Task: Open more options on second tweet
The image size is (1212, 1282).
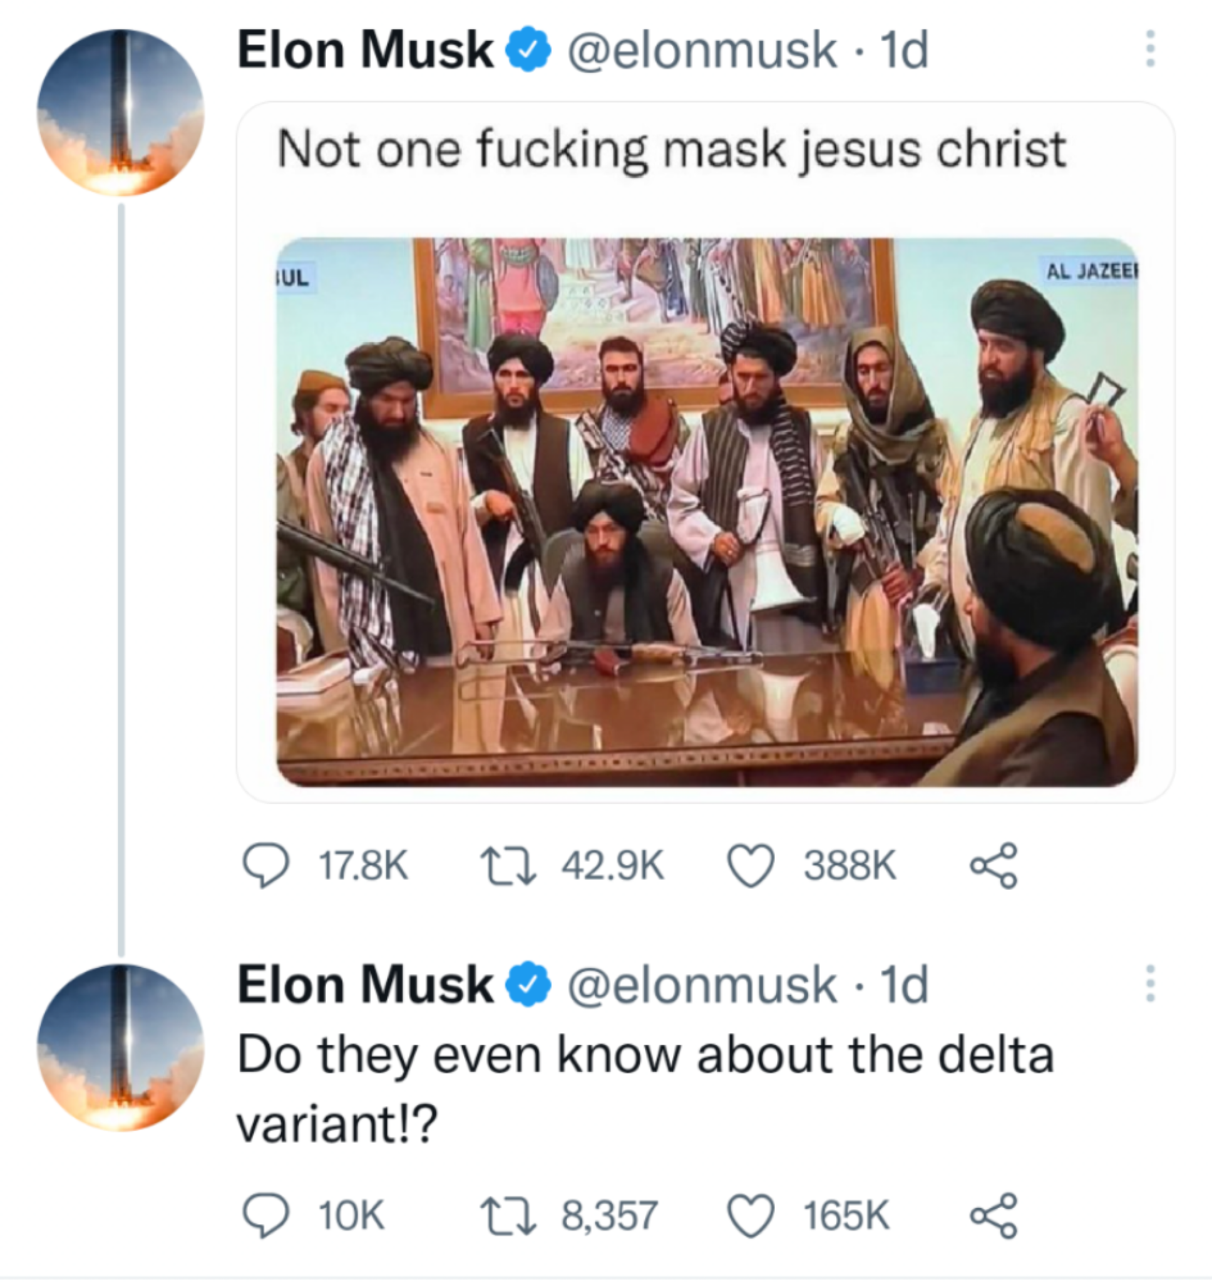Action: (x=1150, y=983)
